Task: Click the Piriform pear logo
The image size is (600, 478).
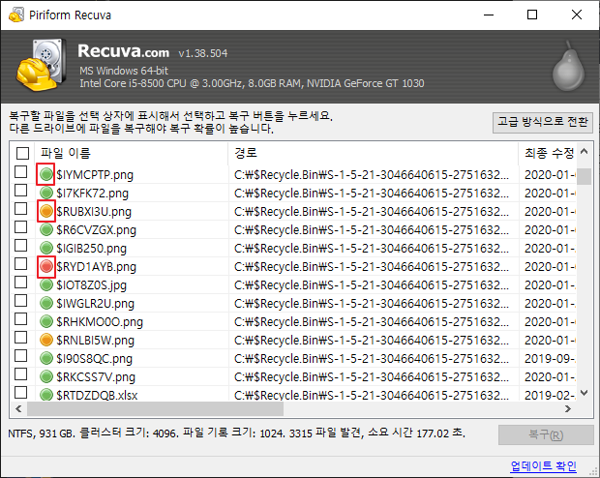Action: pyautogui.click(x=568, y=66)
